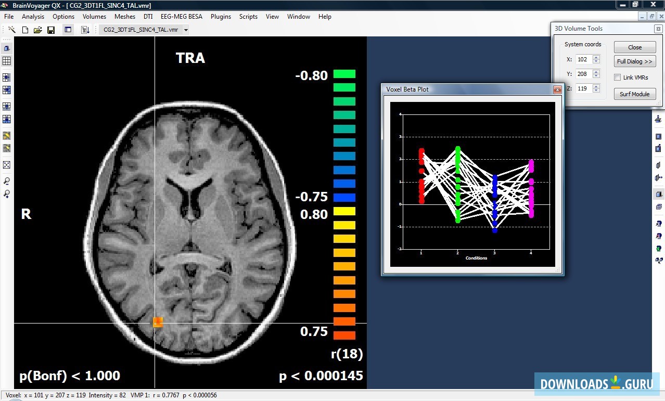The width and height of the screenshot is (665, 401).
Task: Open the Surf Module
Action: (x=634, y=94)
